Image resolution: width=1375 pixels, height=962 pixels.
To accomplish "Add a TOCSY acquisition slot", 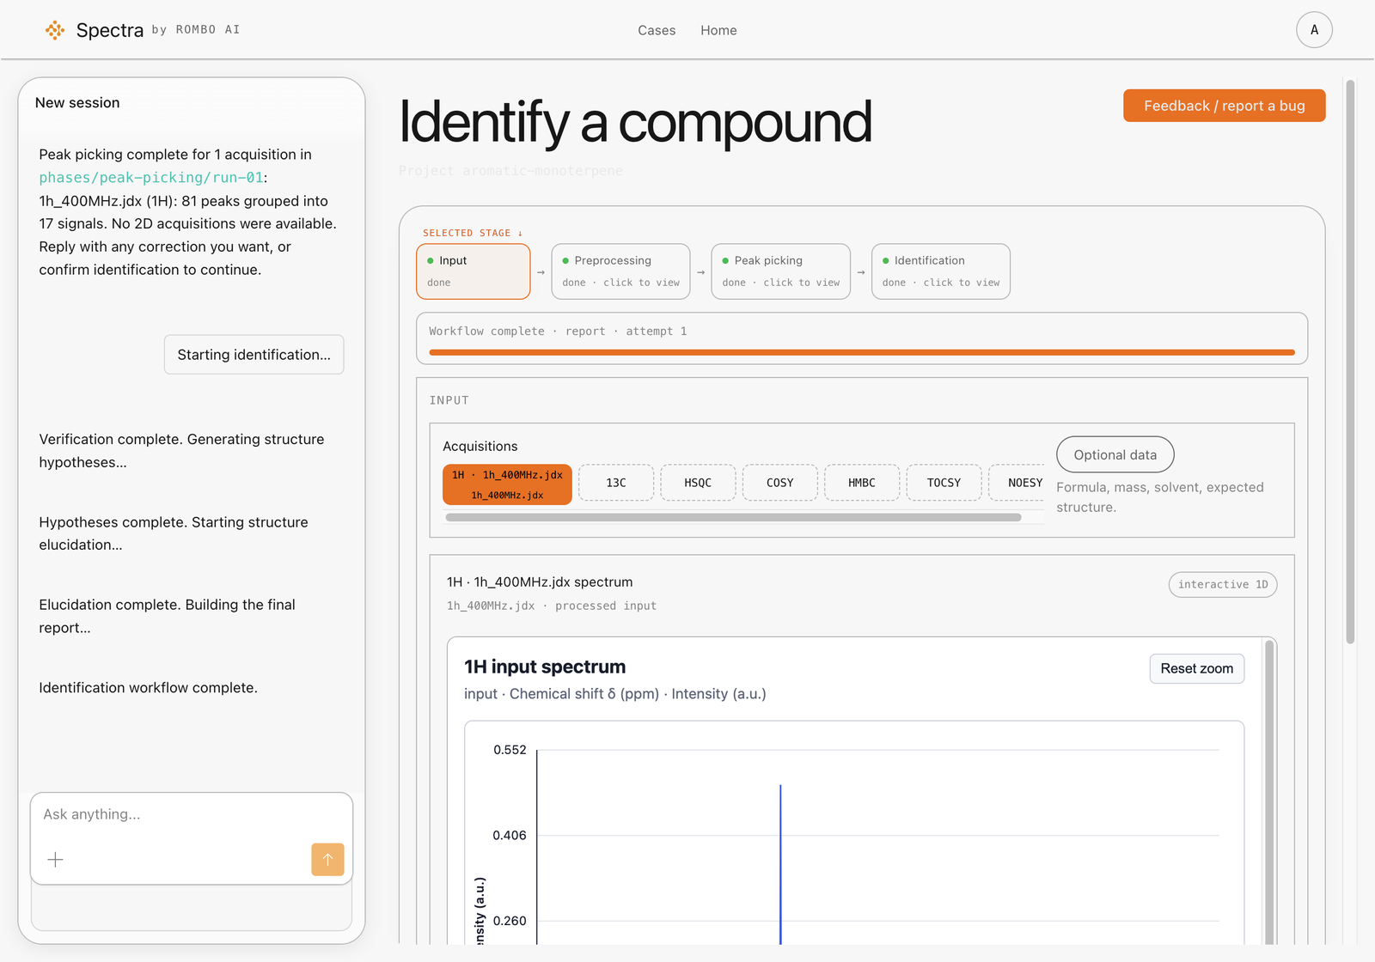I will click(x=944, y=483).
